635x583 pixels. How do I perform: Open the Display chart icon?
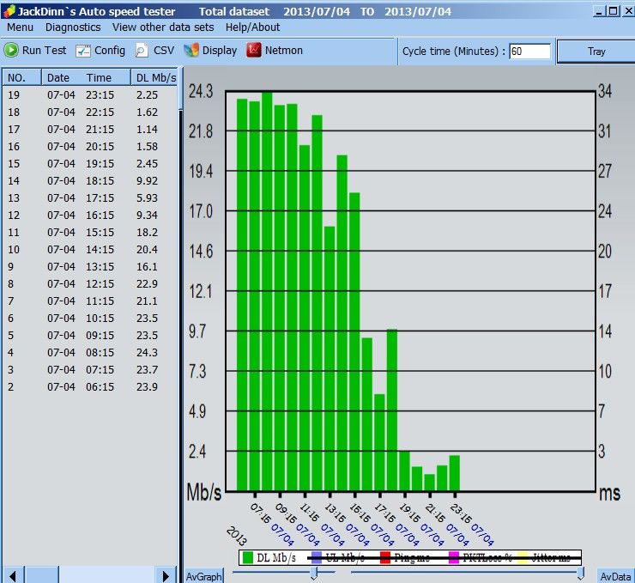pyautogui.click(x=191, y=51)
